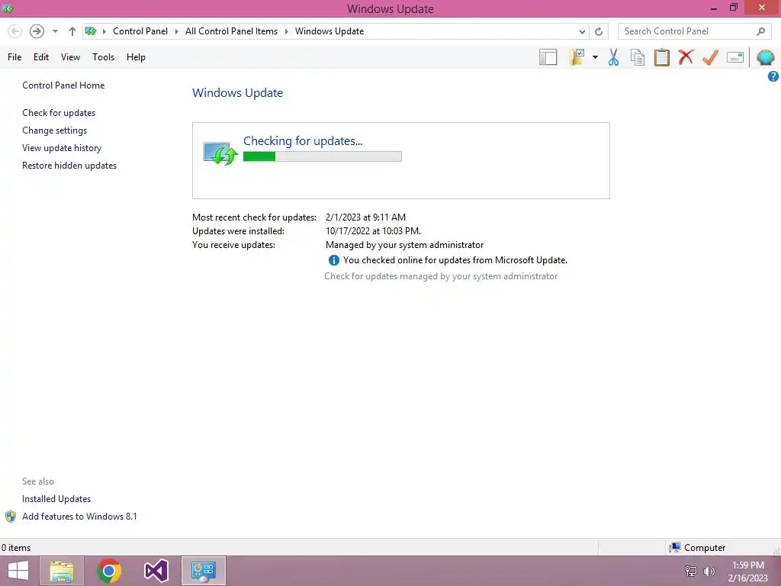Image resolution: width=781 pixels, height=586 pixels.
Task: Click the Forward navigation arrow
Action: pyautogui.click(x=37, y=31)
